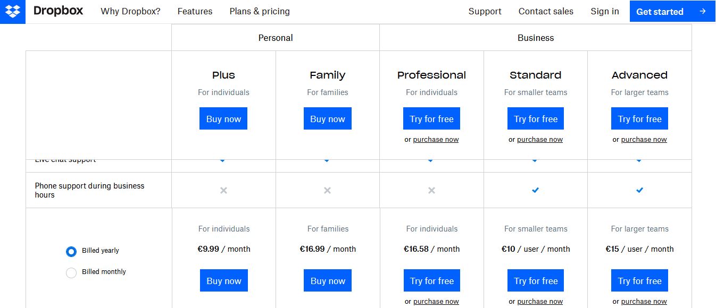Click the Dropbox logo icon

click(x=13, y=11)
